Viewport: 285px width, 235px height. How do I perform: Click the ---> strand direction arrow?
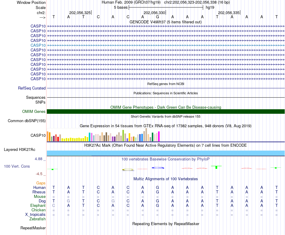(43, 17)
